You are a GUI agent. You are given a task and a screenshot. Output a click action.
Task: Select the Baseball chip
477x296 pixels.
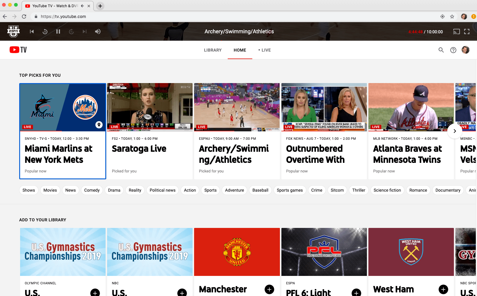pos(260,190)
